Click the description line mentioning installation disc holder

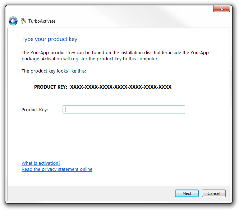(115, 52)
